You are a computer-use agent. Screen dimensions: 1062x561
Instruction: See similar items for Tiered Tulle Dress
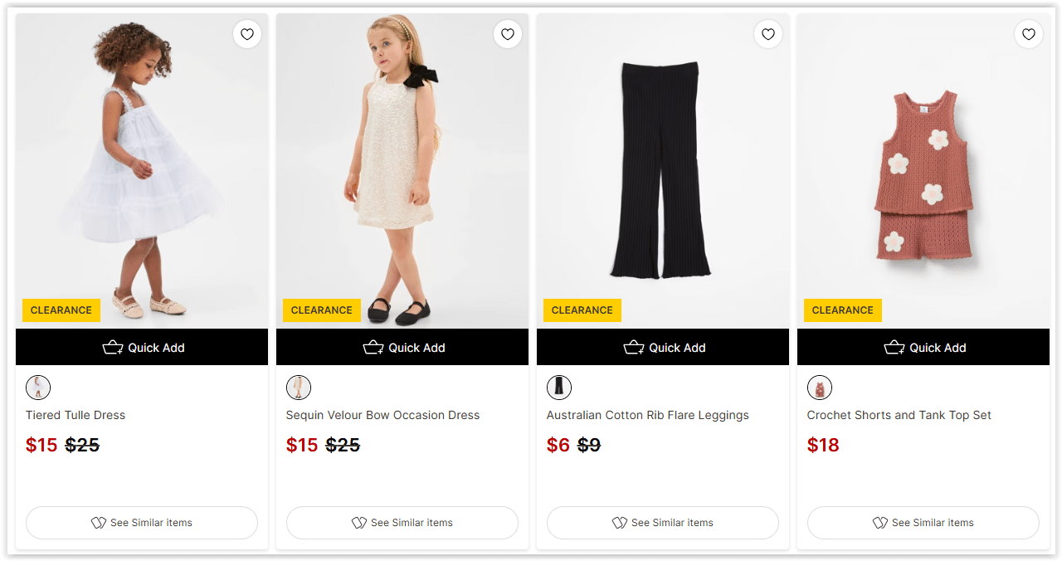tap(142, 523)
